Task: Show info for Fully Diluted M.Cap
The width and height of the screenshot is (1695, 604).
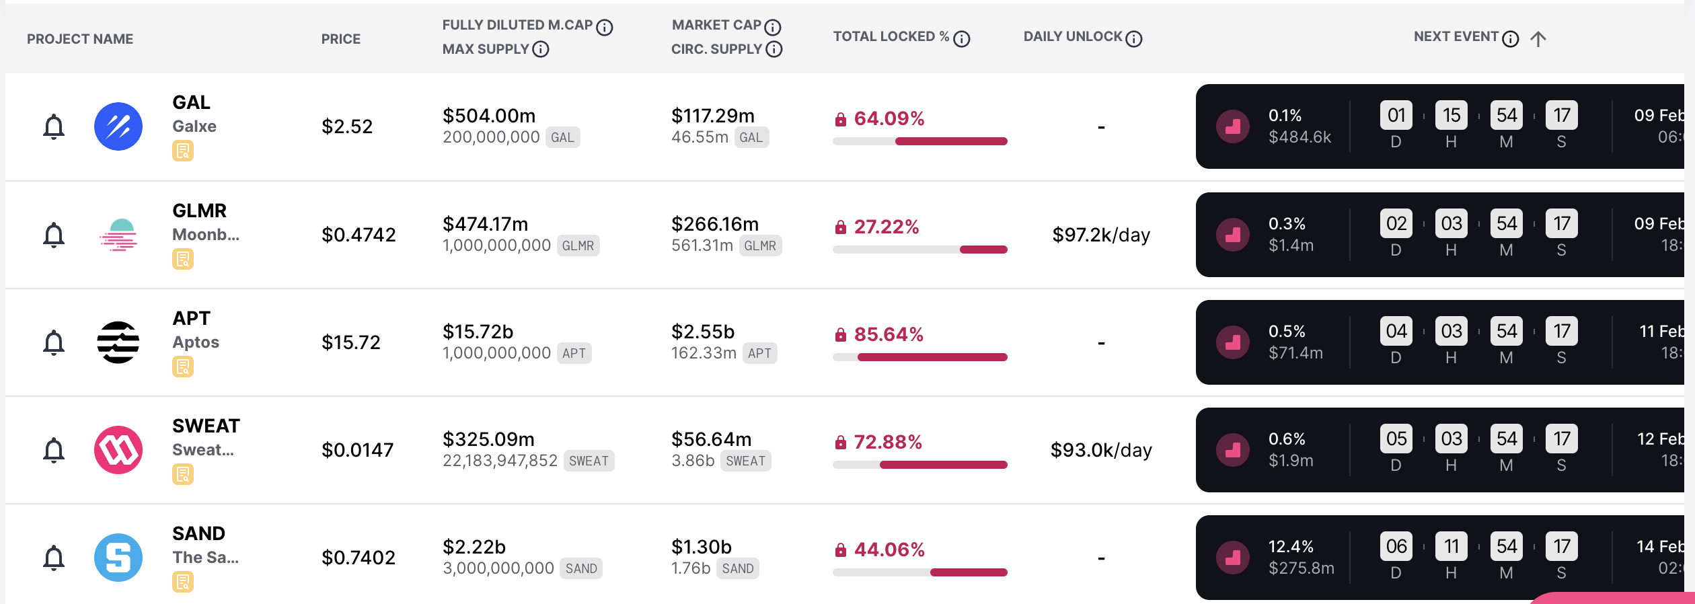Action: pyautogui.click(x=605, y=27)
